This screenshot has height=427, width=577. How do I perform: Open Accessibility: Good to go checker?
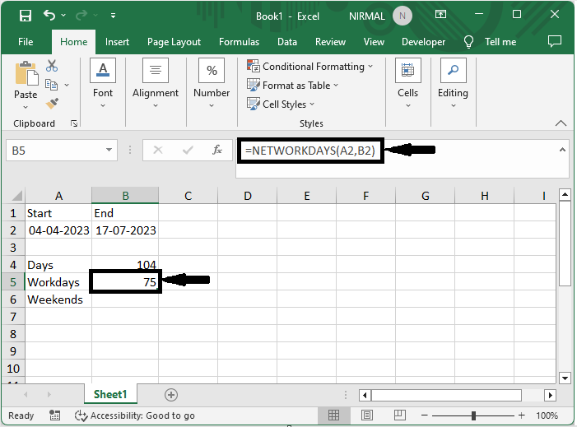[x=135, y=415]
